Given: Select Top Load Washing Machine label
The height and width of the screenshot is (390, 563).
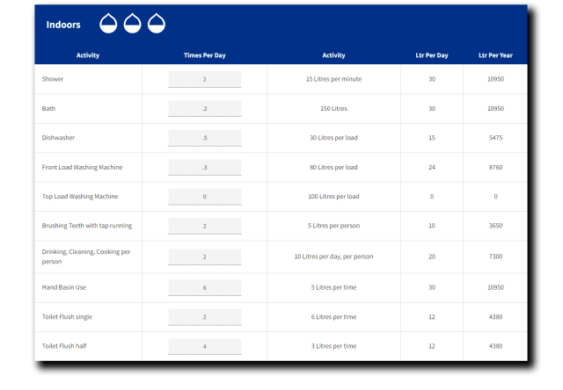Looking at the screenshot, I should click(80, 197).
